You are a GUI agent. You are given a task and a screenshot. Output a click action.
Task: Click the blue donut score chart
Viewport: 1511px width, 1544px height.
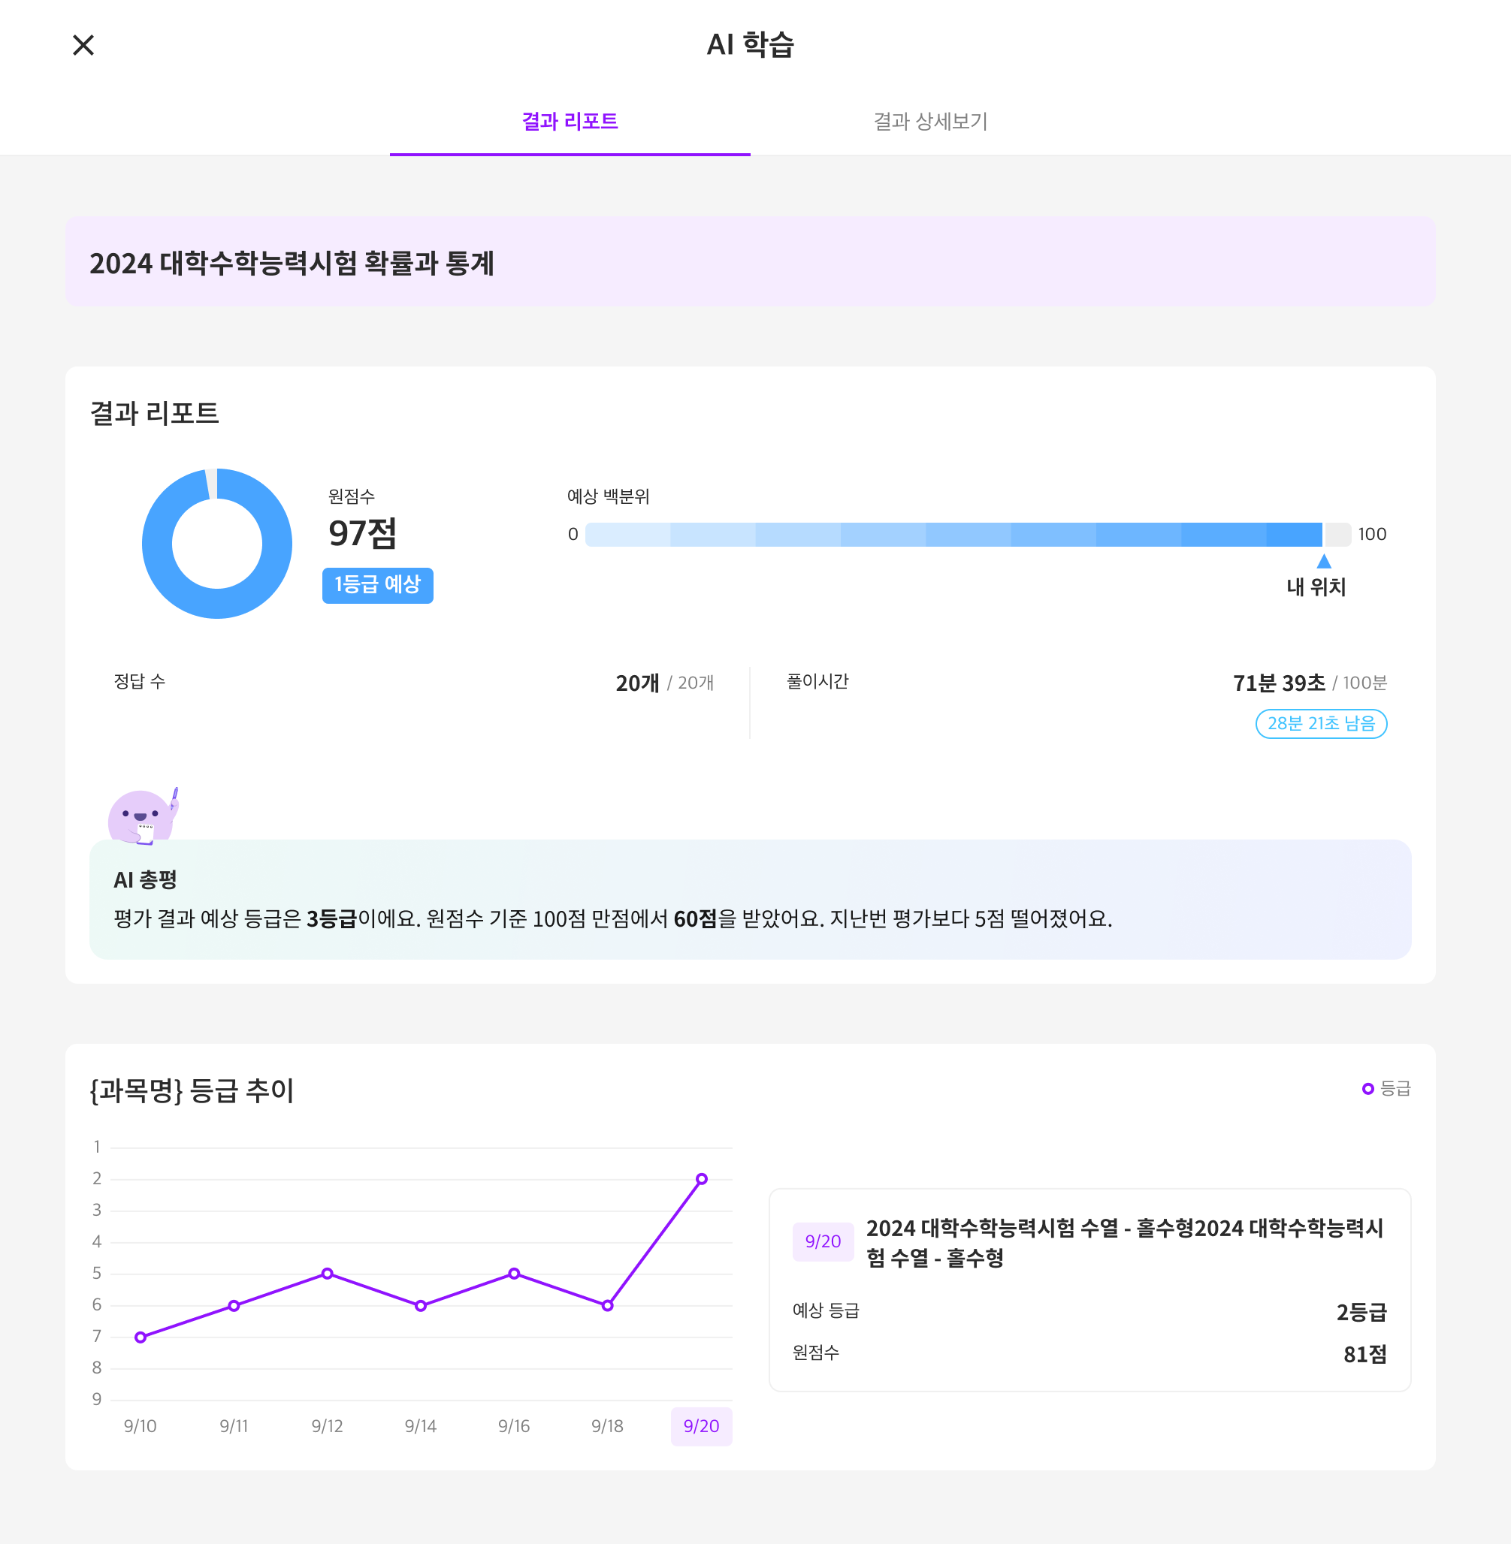[x=159, y=544]
